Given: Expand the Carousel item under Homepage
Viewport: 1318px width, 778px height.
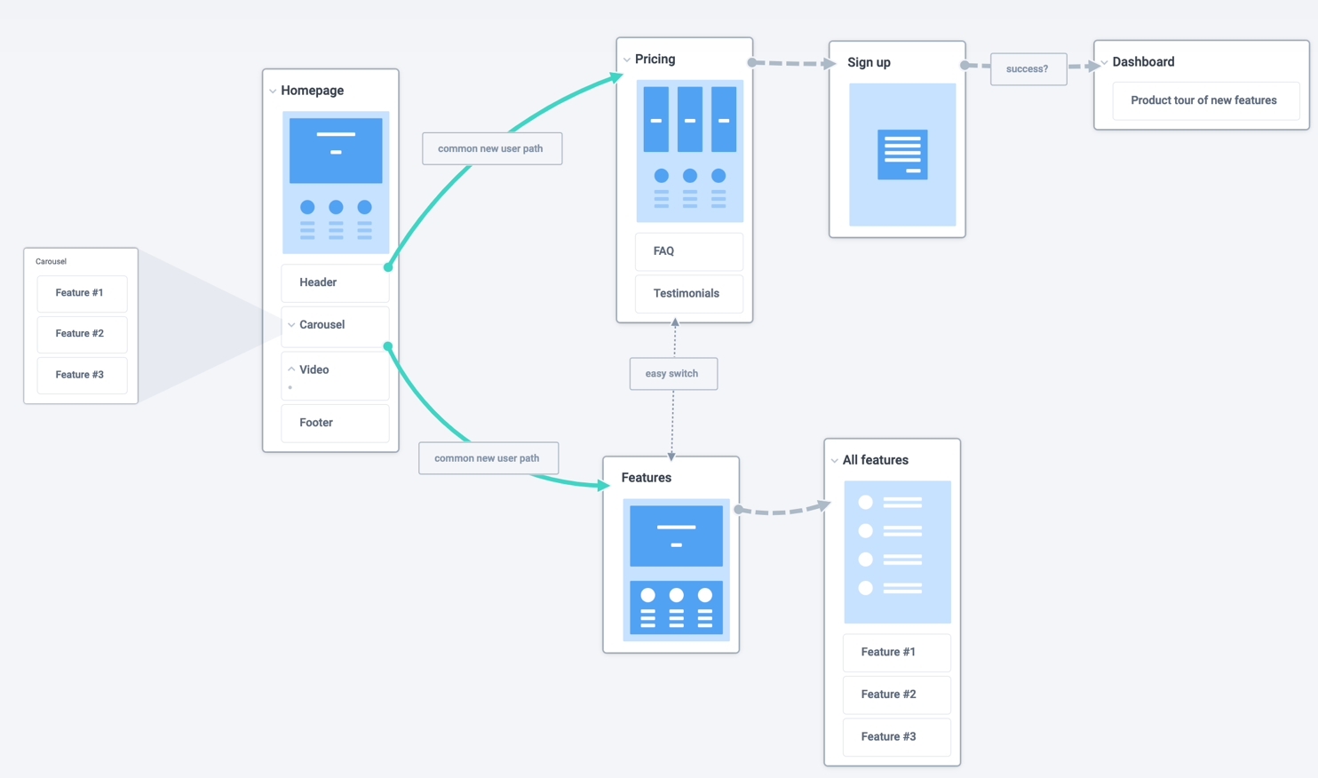Looking at the screenshot, I should pyautogui.click(x=290, y=324).
